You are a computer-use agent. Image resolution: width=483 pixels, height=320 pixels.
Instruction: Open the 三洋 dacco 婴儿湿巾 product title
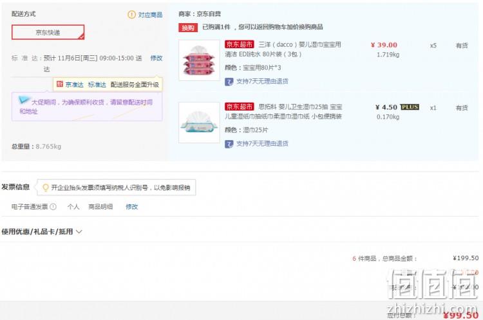pos(283,49)
